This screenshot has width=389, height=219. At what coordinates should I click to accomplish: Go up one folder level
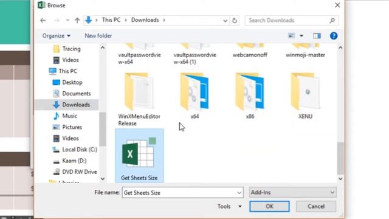click(77, 20)
